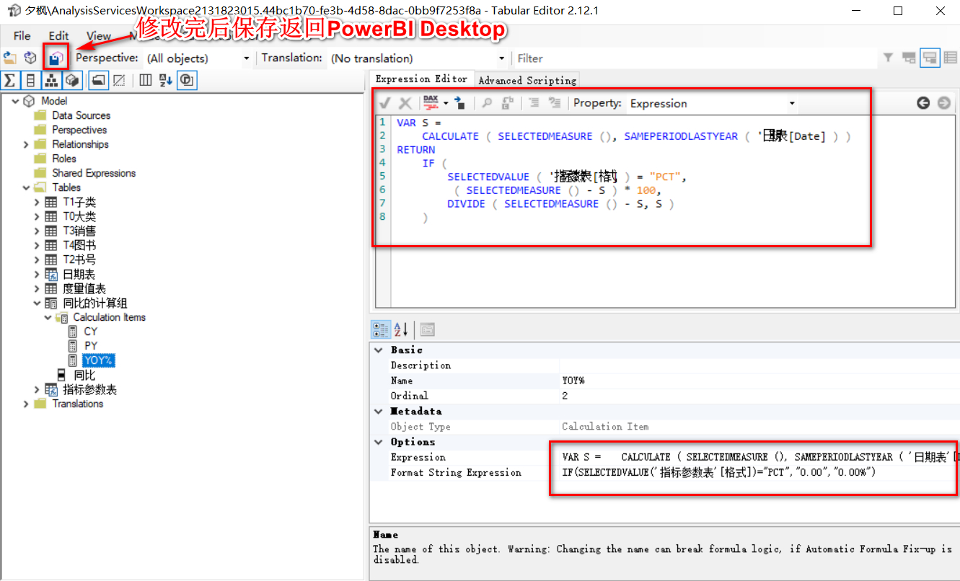Click the DAX Formatter icon in Expression Editor
This screenshot has width=960, height=581.
click(431, 102)
